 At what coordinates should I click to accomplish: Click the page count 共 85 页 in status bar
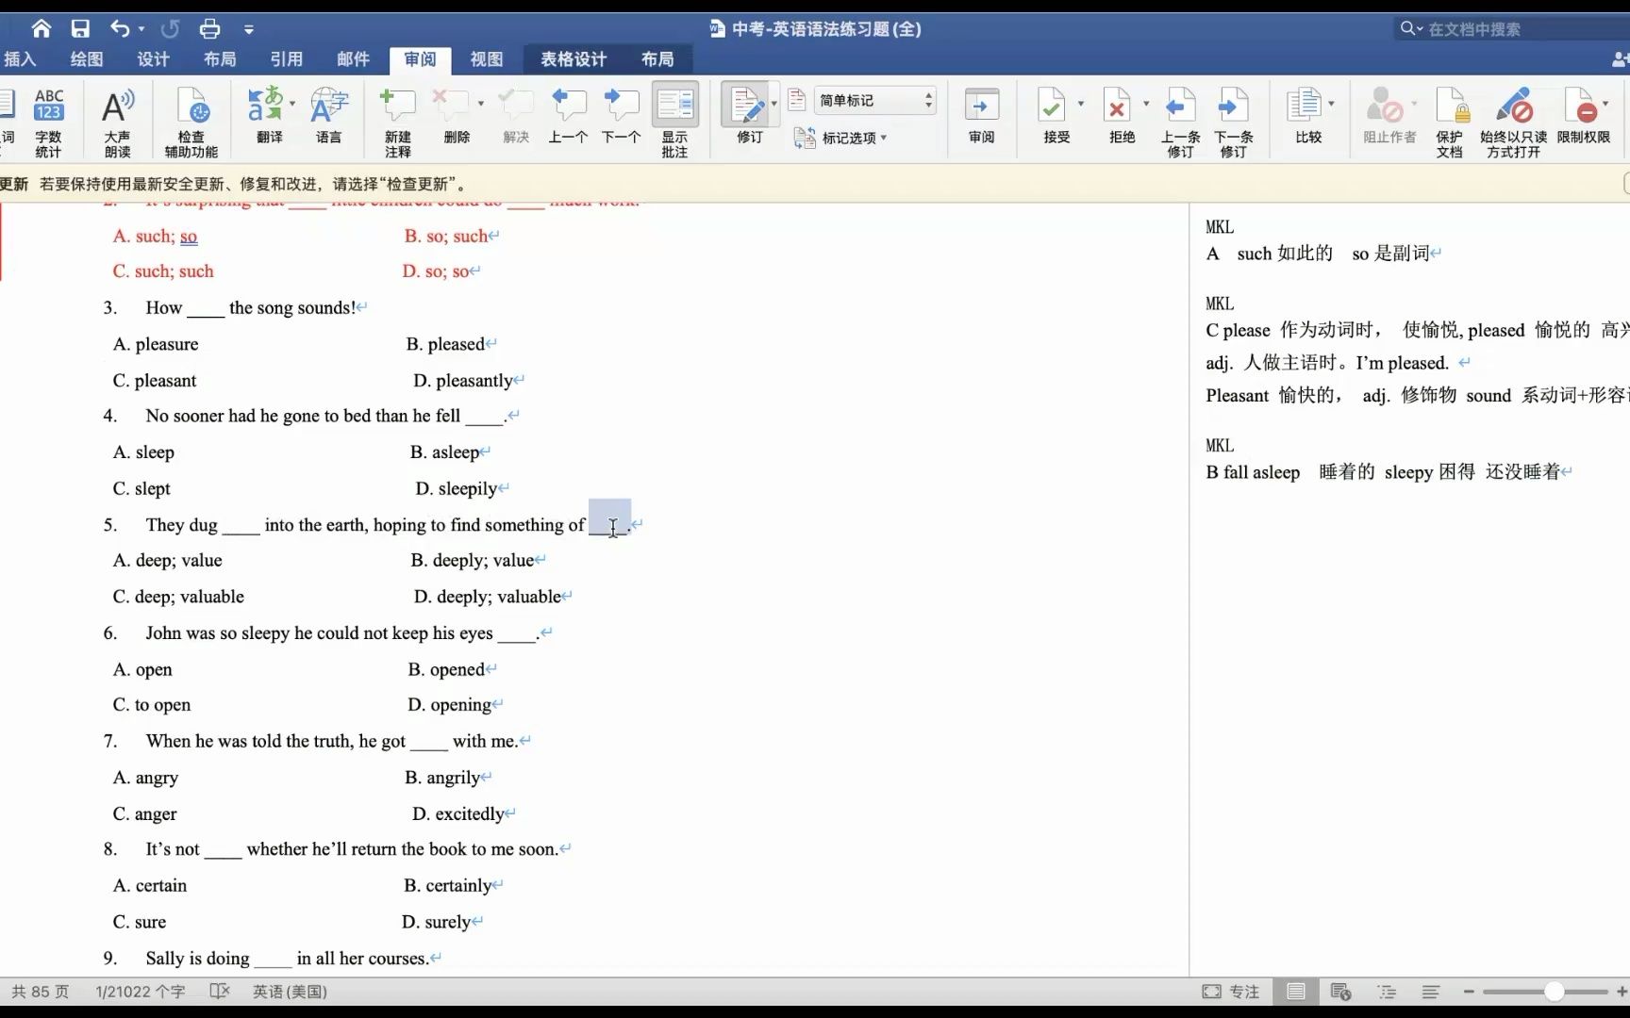41,992
